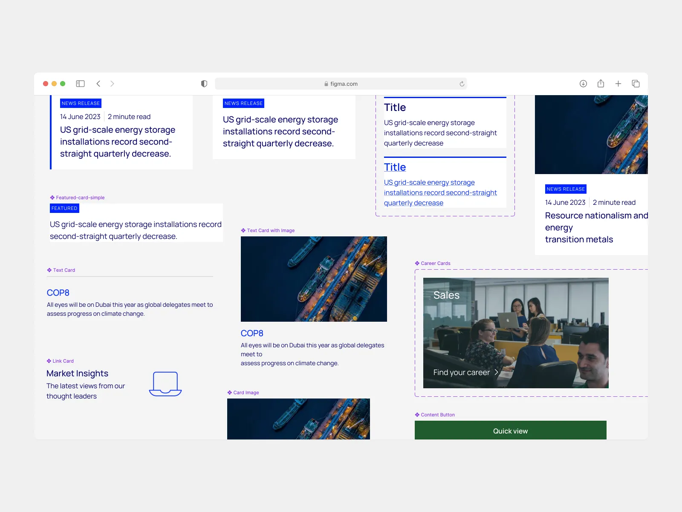Click the laptop icon in the Link Card
Screen dimensions: 682x512
click(165, 384)
